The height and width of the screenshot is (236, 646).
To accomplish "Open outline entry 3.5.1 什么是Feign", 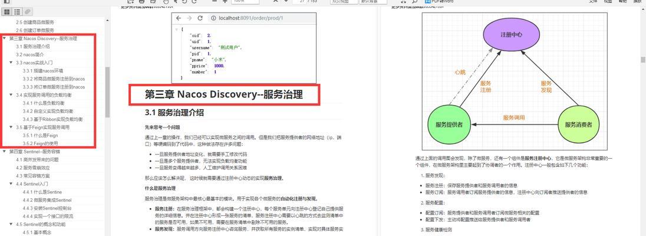I will 40,135.
